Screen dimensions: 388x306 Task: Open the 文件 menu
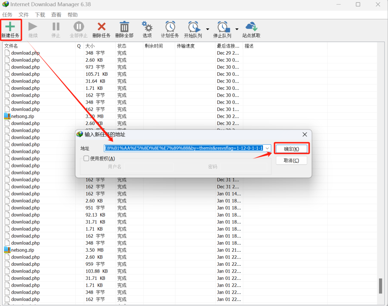coord(23,15)
